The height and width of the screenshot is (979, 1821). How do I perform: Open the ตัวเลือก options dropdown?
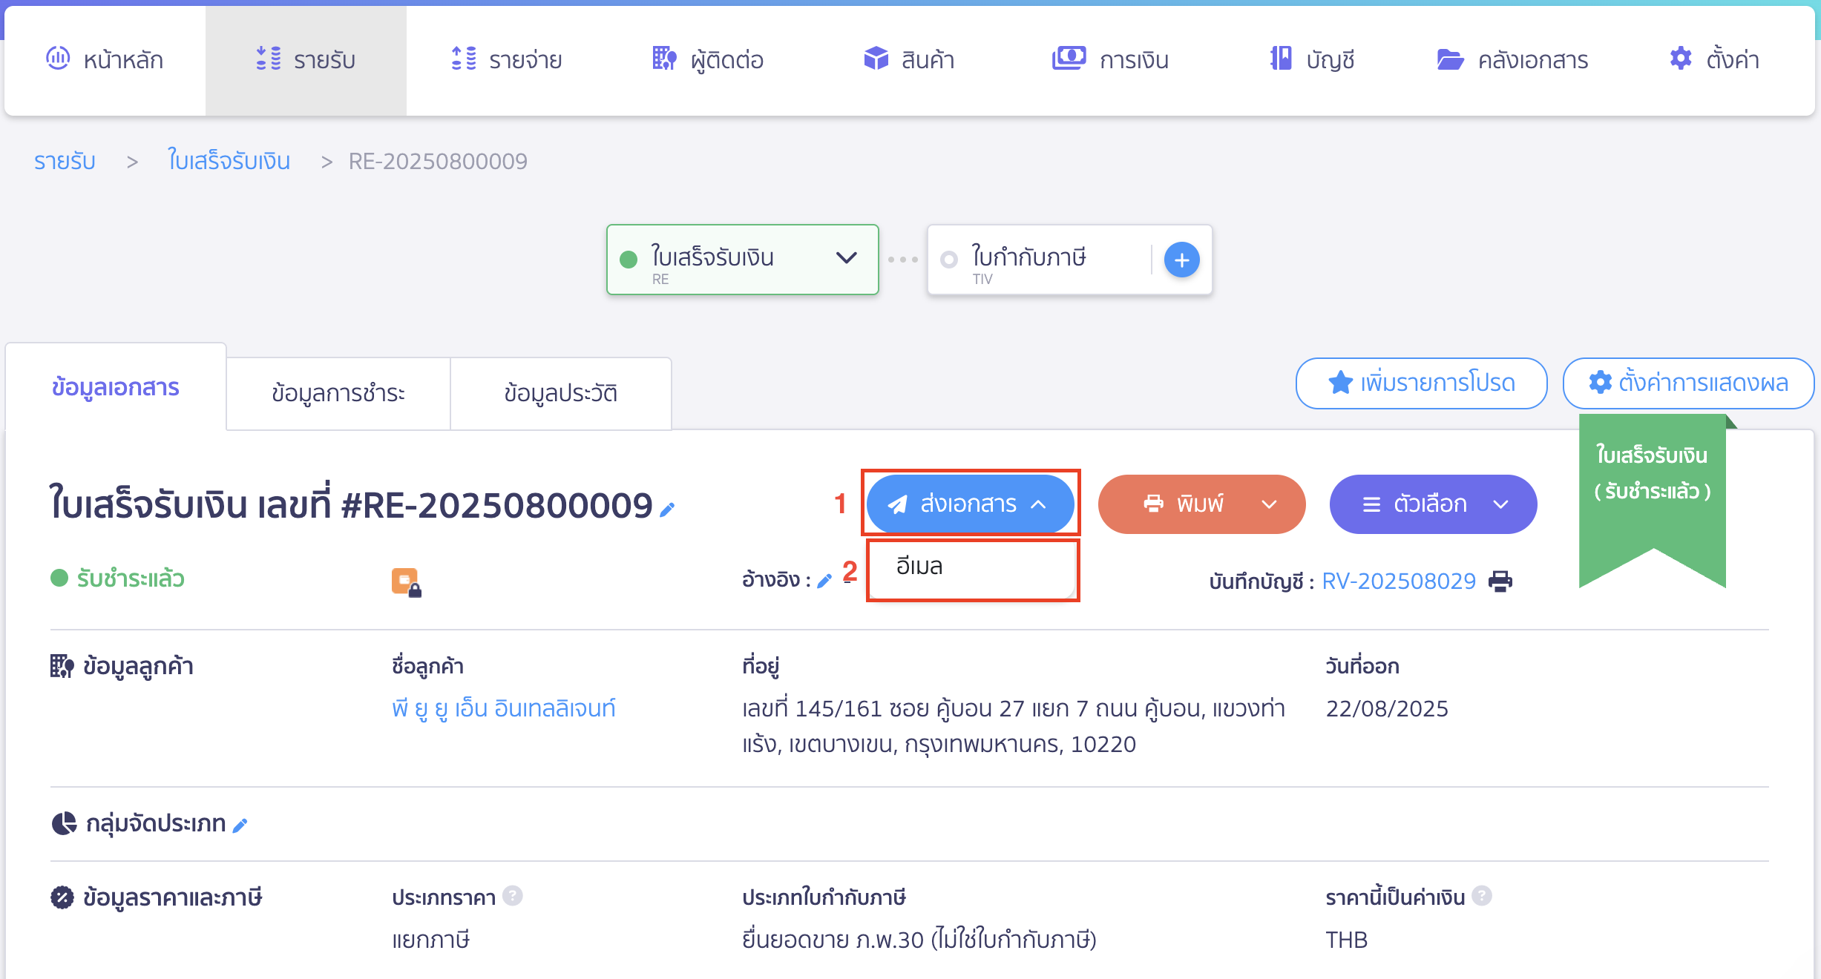pos(1433,504)
